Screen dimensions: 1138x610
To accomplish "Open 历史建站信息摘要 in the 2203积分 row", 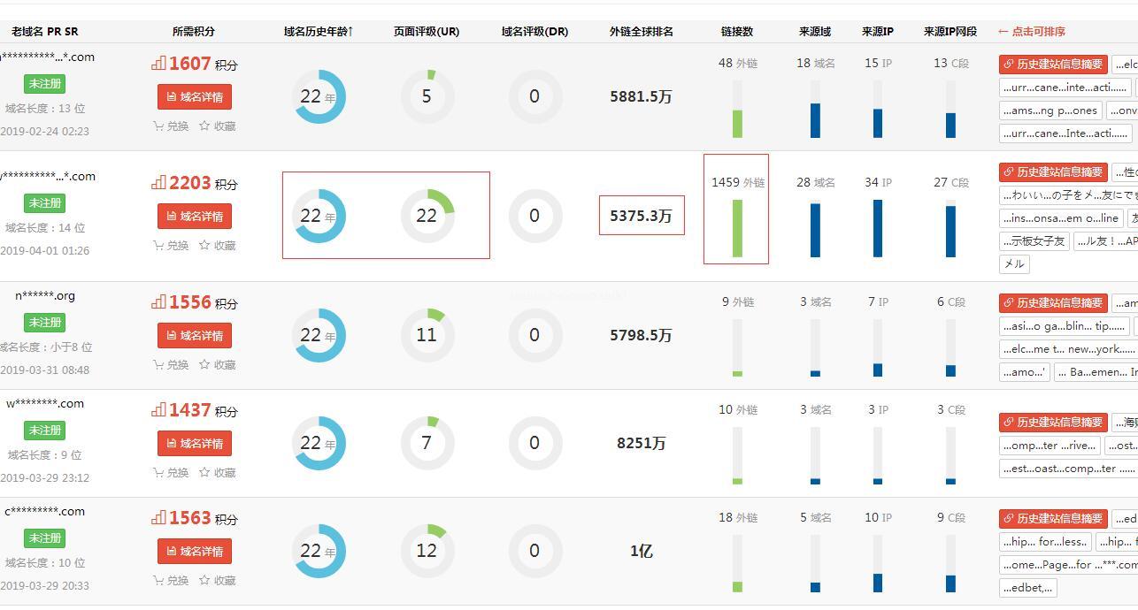I will 1053,172.
